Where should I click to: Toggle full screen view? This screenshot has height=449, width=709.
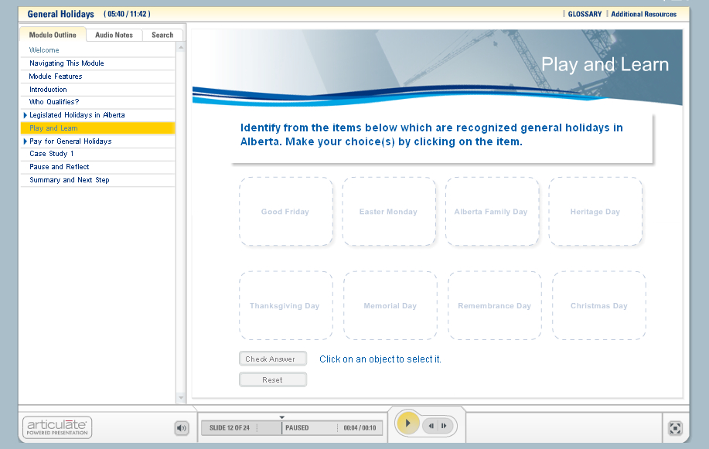click(674, 428)
